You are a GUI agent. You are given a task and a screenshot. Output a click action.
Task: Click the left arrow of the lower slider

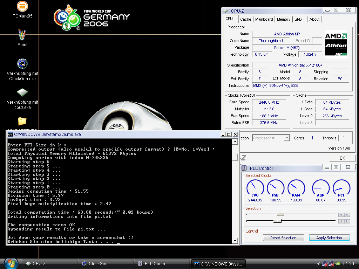341,221
